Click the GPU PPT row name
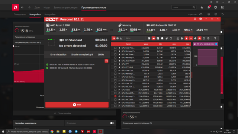 pyautogui.click(x=125, y=64)
